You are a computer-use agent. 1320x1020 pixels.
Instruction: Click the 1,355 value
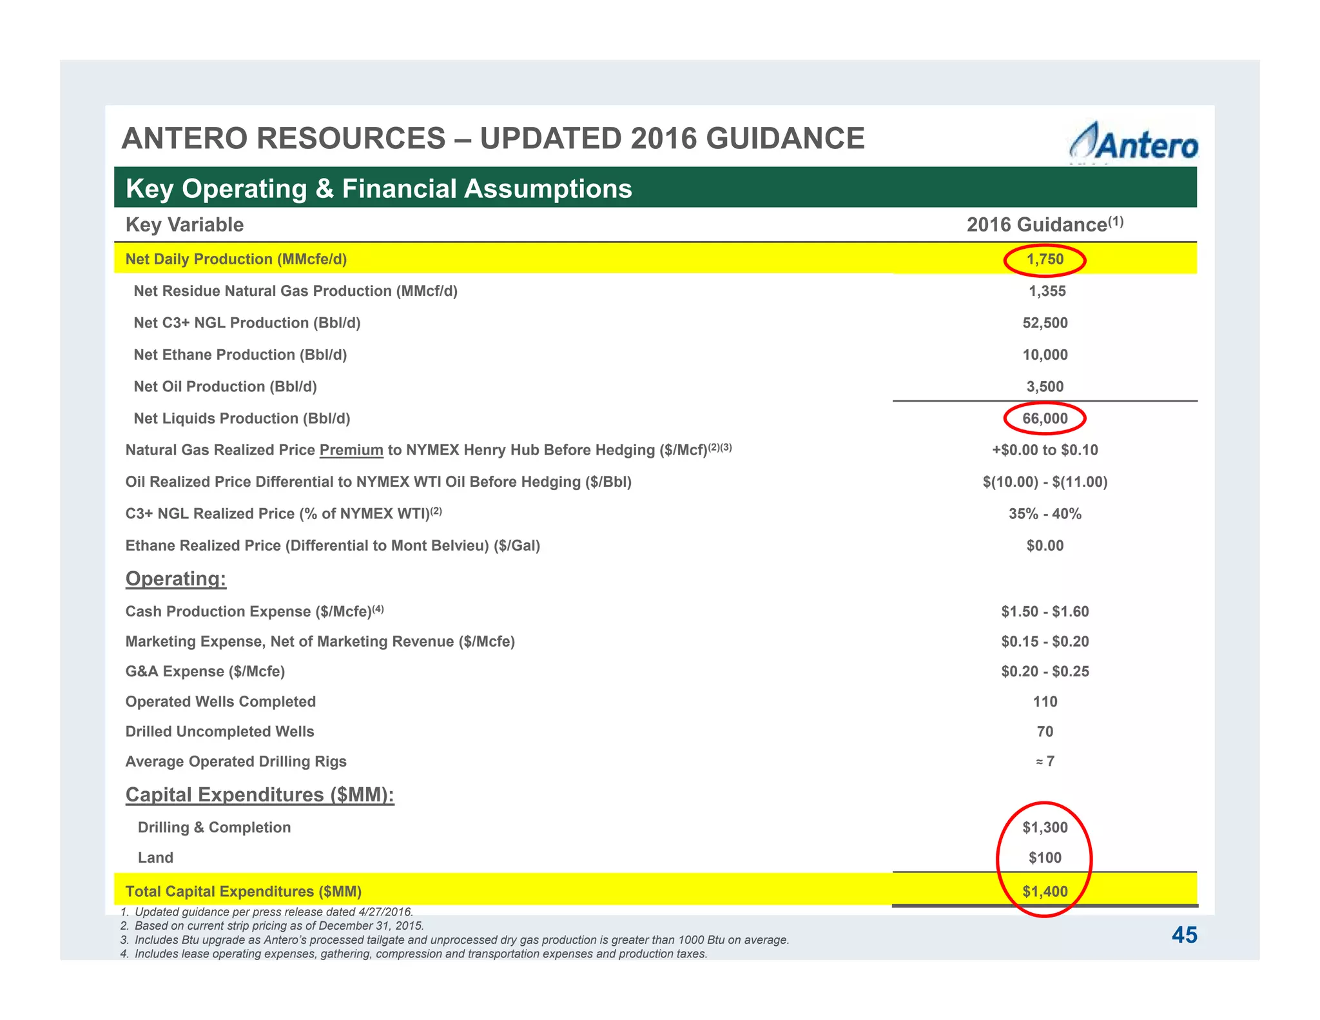click(1047, 291)
